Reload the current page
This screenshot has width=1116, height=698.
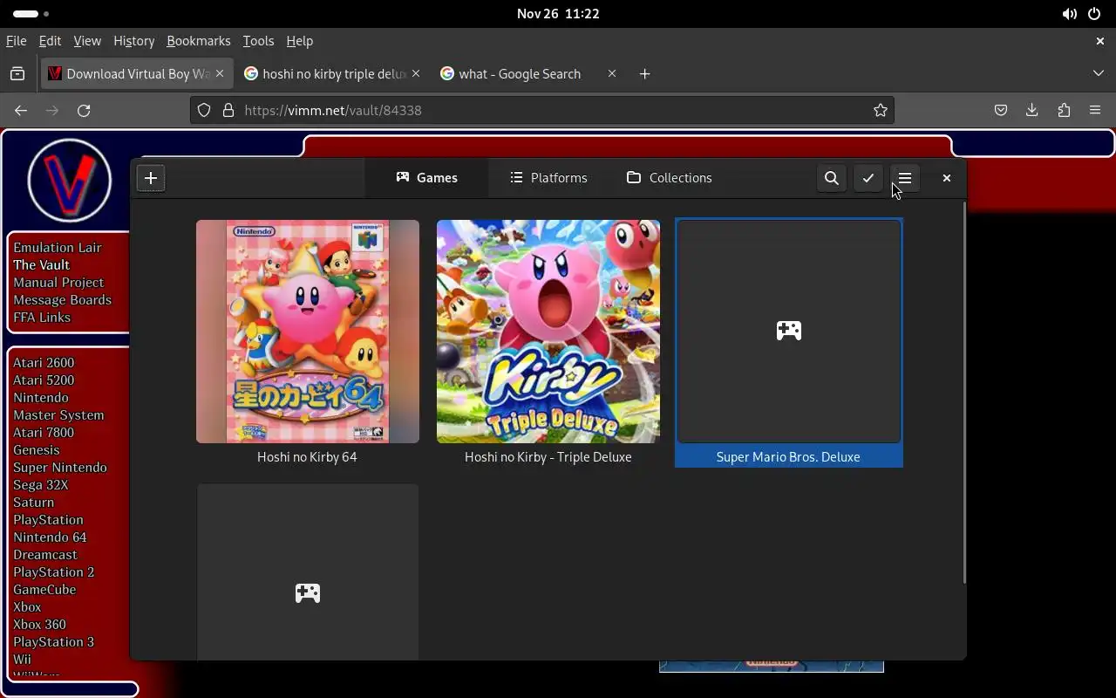[84, 111]
